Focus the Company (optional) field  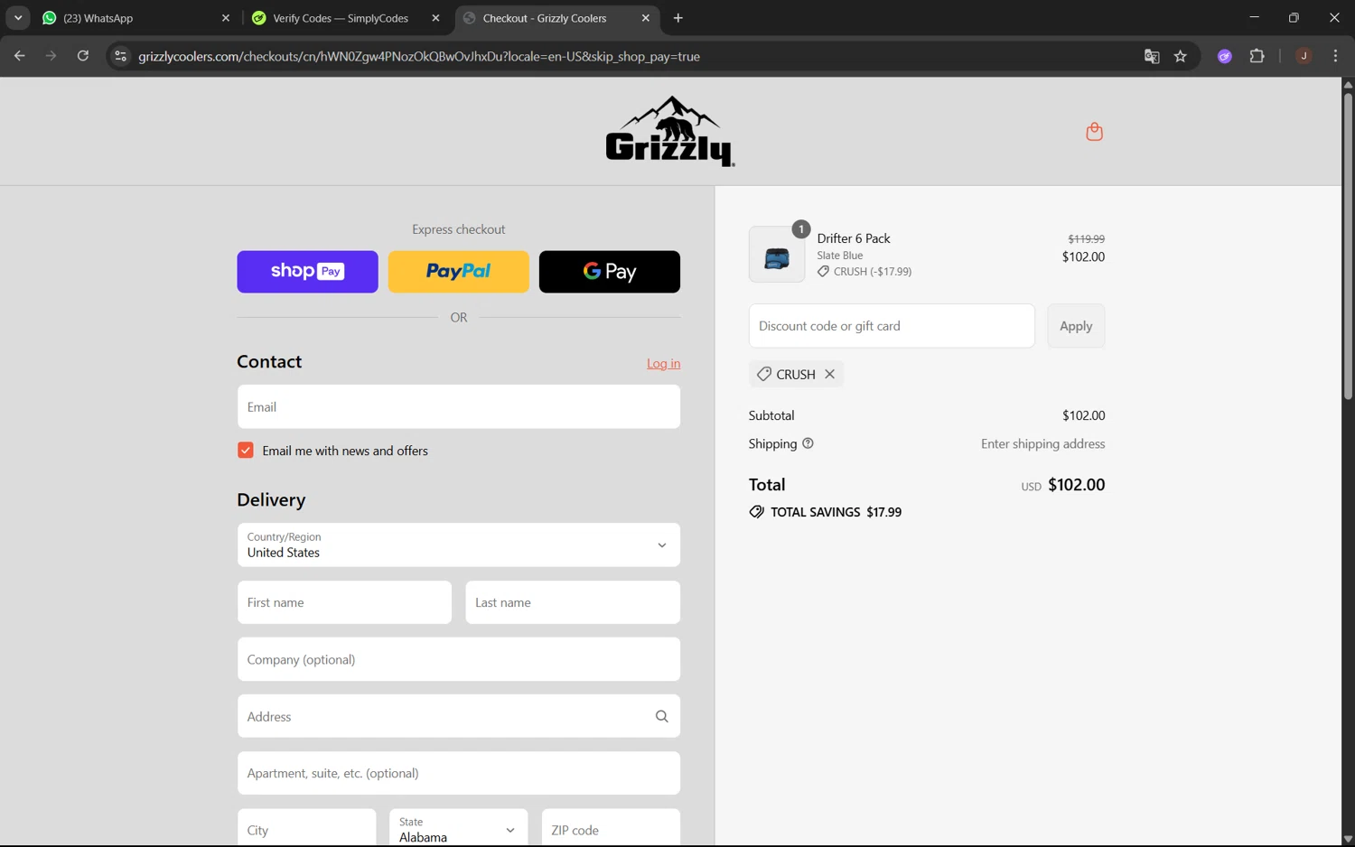[x=459, y=659]
